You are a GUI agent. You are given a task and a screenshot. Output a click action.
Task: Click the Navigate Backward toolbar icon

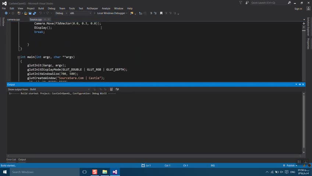[6, 13]
